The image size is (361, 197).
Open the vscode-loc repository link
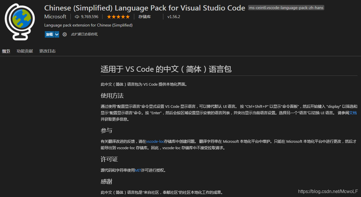pos(155,141)
